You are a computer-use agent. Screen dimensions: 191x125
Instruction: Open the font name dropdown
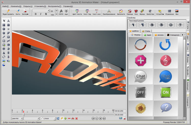48,11
